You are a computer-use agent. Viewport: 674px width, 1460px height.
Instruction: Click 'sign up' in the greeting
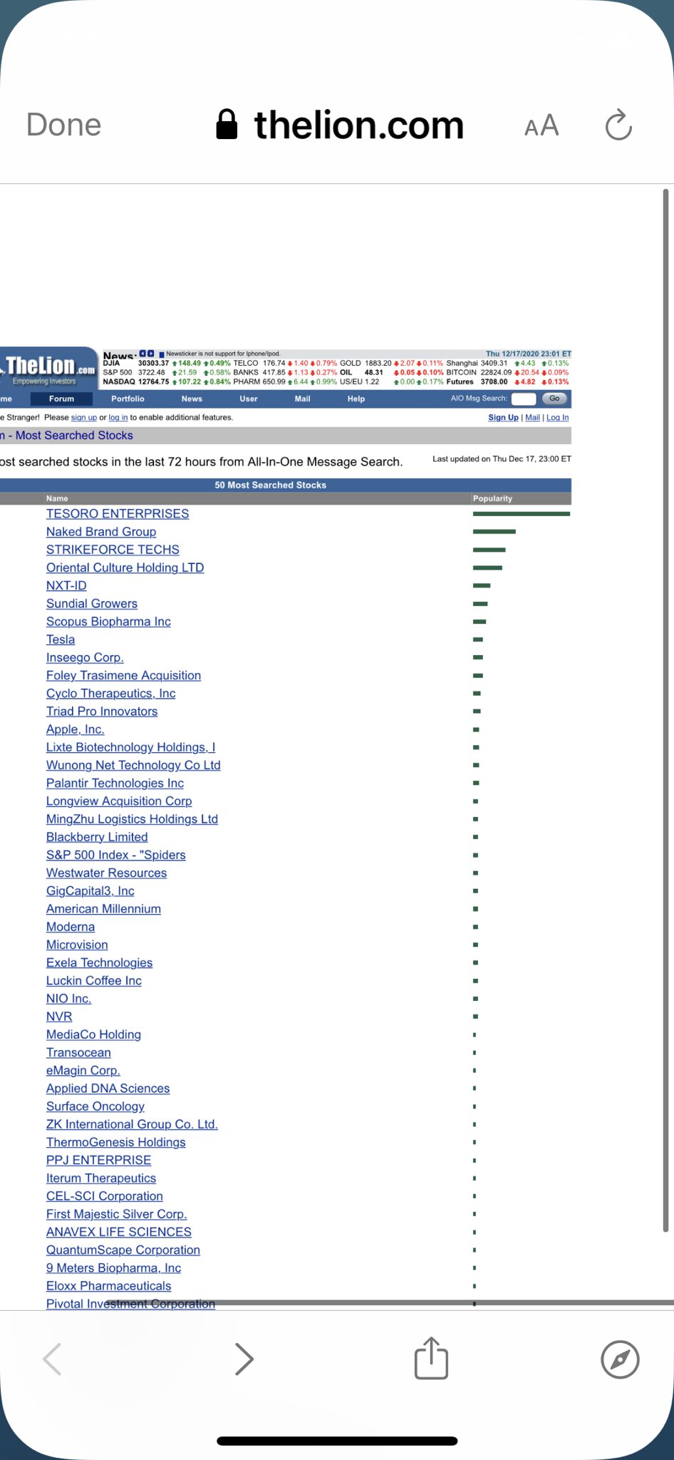pyautogui.click(x=84, y=417)
